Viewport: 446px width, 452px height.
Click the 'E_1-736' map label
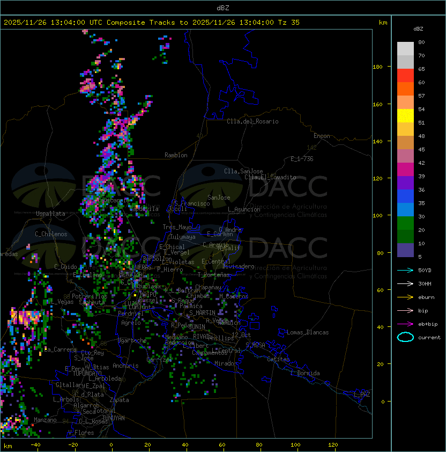click(302, 159)
